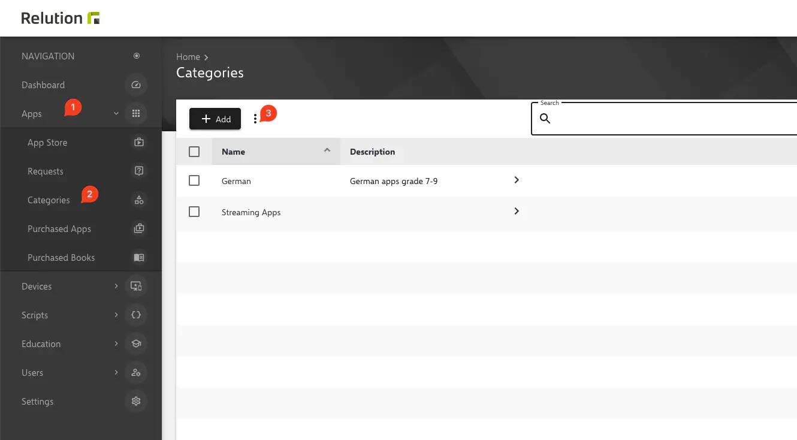Expand the Devices navigation section
This screenshot has width=797, height=440.
[116, 287]
